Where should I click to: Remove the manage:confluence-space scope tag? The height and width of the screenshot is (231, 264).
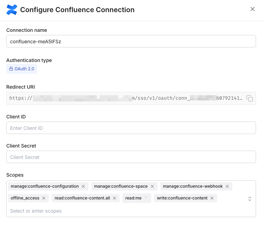coord(152,186)
